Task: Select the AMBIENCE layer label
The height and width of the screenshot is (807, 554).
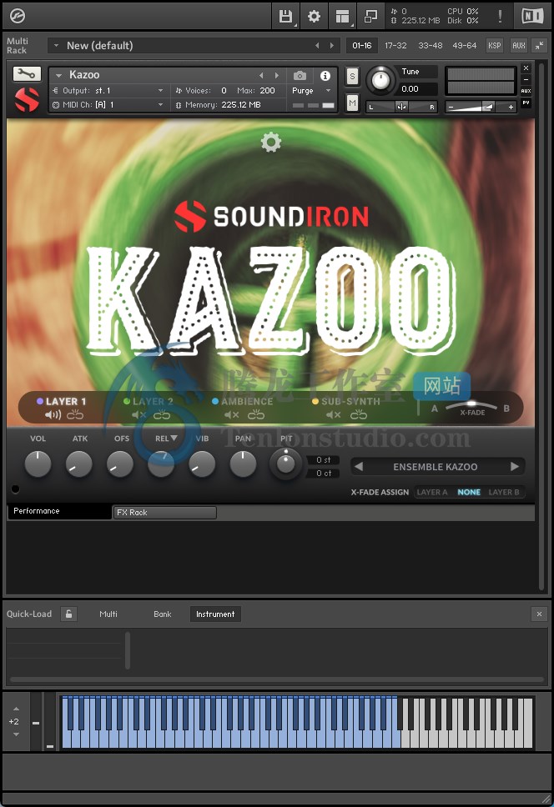Action: point(247,402)
